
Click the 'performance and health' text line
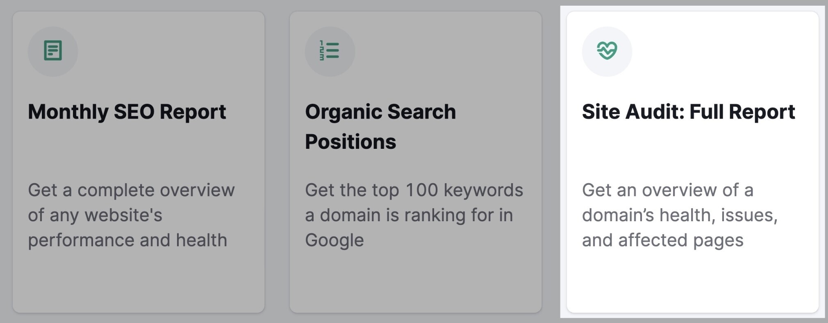tap(127, 240)
